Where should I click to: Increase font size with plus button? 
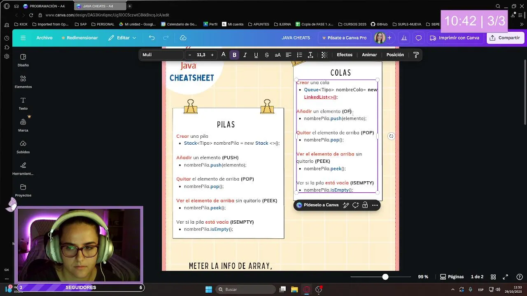click(212, 55)
